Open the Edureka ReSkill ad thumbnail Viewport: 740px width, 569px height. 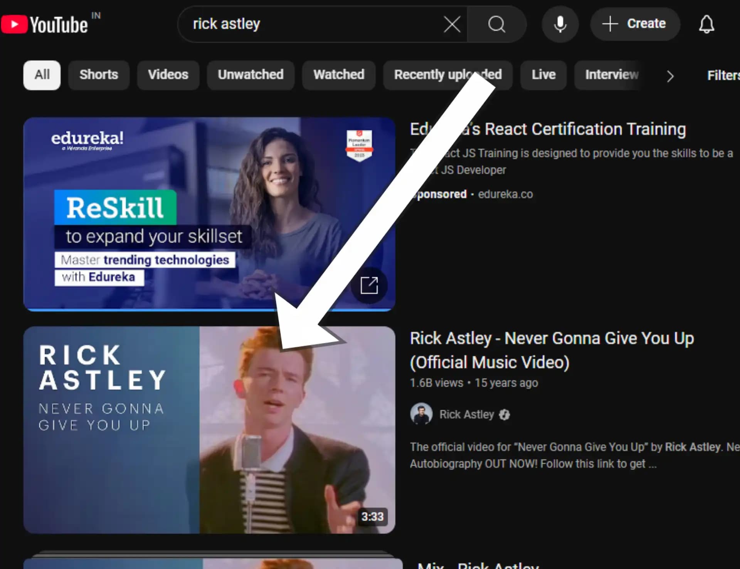pyautogui.click(x=209, y=214)
